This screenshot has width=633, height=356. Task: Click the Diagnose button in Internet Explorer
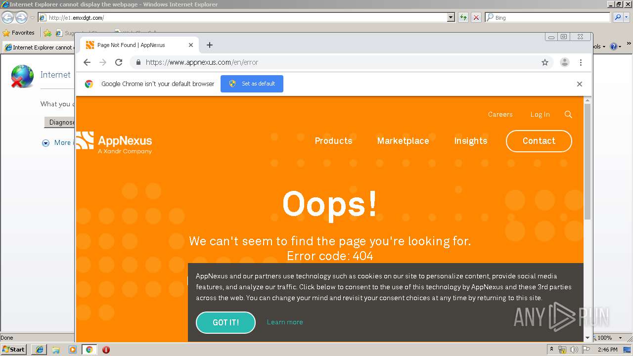coord(60,122)
